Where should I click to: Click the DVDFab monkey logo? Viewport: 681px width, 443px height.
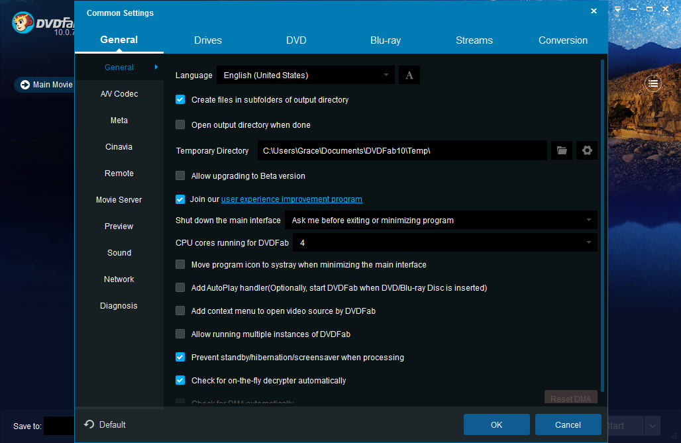(x=23, y=23)
